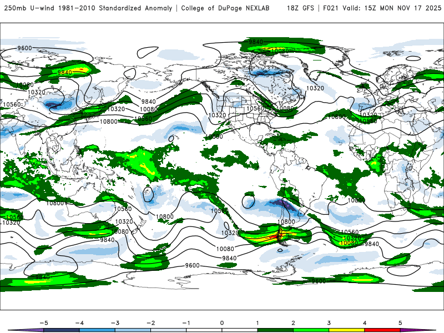Click the red anomaly maximum over southern Chile
This screenshot has width=444, height=333.
tap(275, 237)
